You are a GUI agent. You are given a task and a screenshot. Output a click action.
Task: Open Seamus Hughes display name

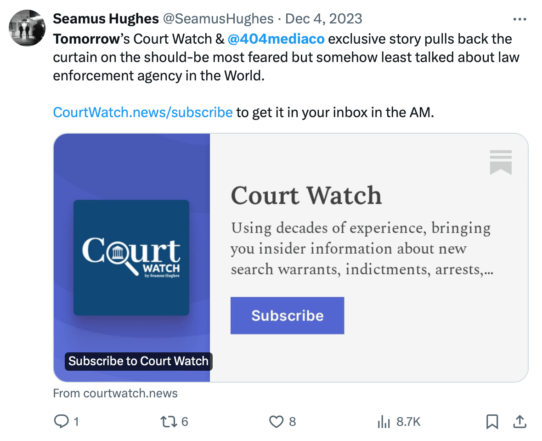point(106,19)
